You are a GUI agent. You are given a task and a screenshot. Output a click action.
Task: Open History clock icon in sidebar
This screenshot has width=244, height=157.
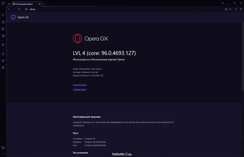pyautogui.click(x=3, y=54)
